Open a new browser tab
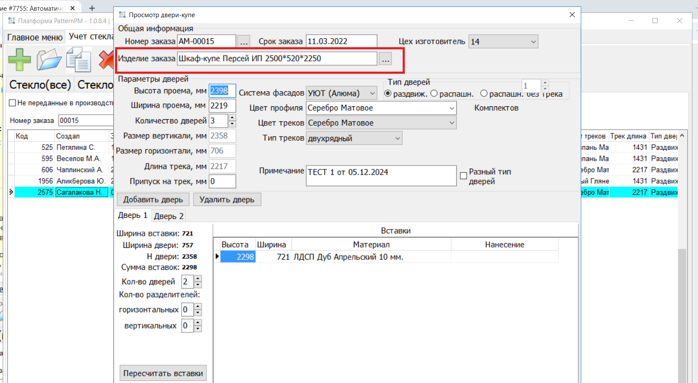 [92, 8]
